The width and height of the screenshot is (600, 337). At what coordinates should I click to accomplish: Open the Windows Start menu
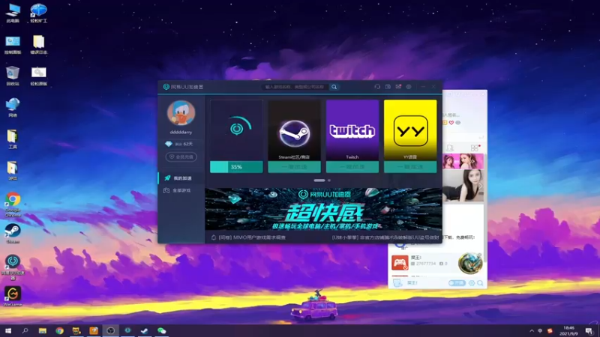(x=8, y=330)
